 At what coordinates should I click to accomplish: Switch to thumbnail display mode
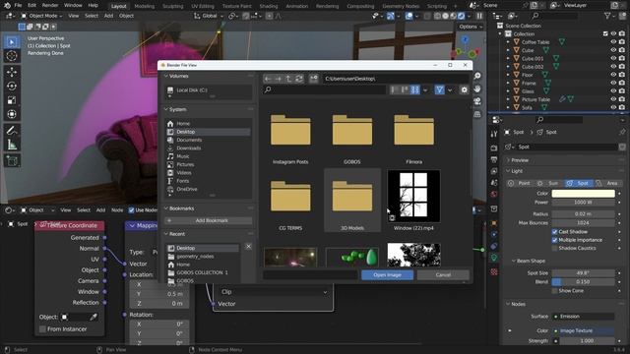[415, 89]
